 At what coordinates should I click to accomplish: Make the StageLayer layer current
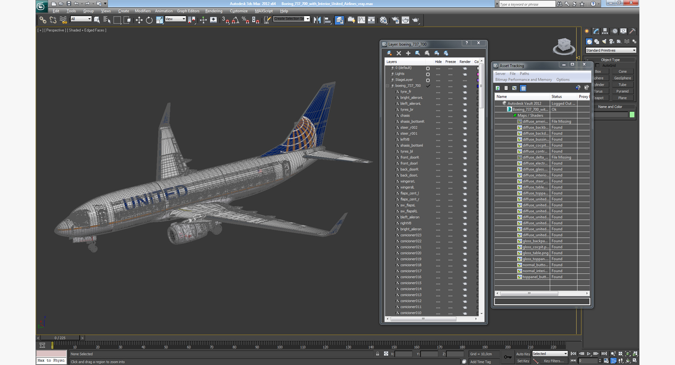coord(428,80)
